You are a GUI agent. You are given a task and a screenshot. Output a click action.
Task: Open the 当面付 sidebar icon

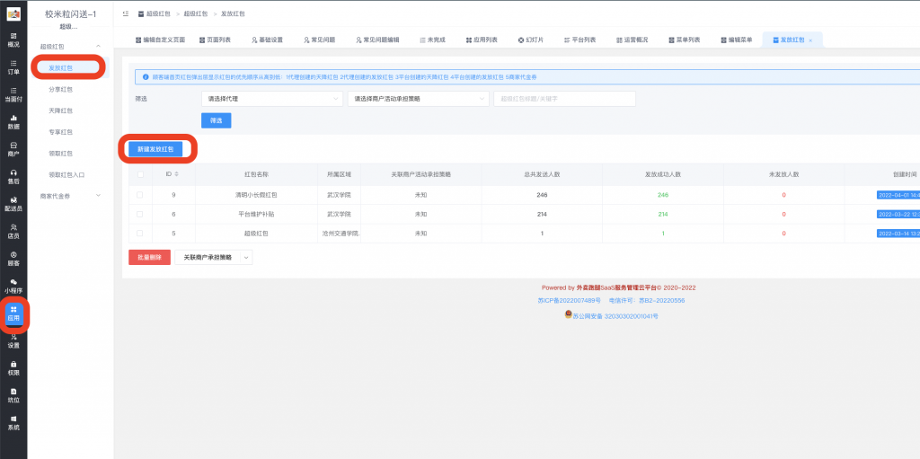click(13, 95)
